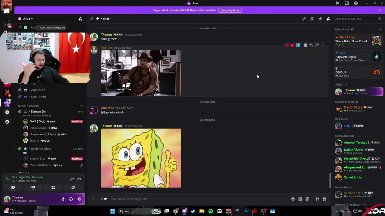Screen dimensions: 385x216
Task: Dismiss the purple streamer mode banner
Action: point(380,10)
